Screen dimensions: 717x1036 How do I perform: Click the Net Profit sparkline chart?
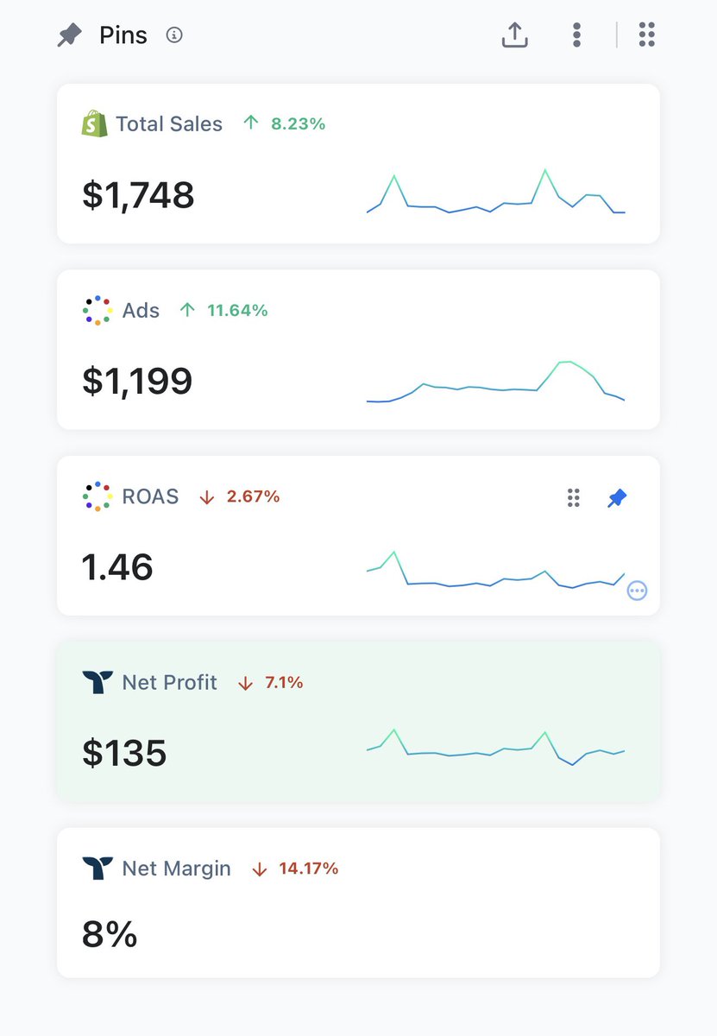496,748
